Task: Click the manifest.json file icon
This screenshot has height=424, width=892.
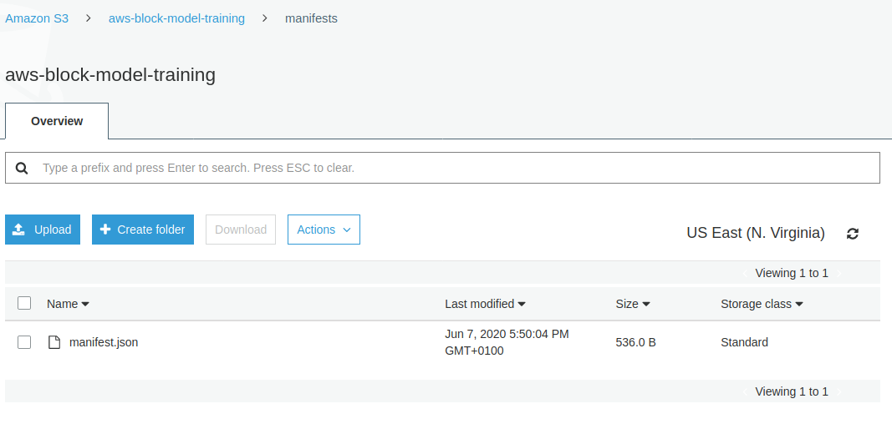Action: [x=54, y=342]
